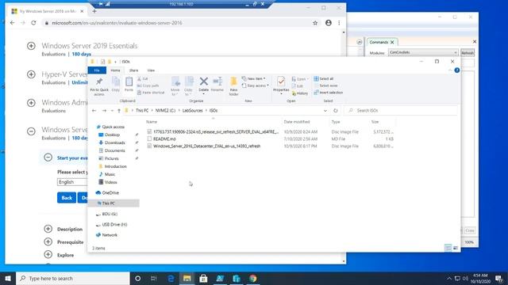Reload the page in Chrome
Screen dimensions: 508x285
[x=33, y=23]
